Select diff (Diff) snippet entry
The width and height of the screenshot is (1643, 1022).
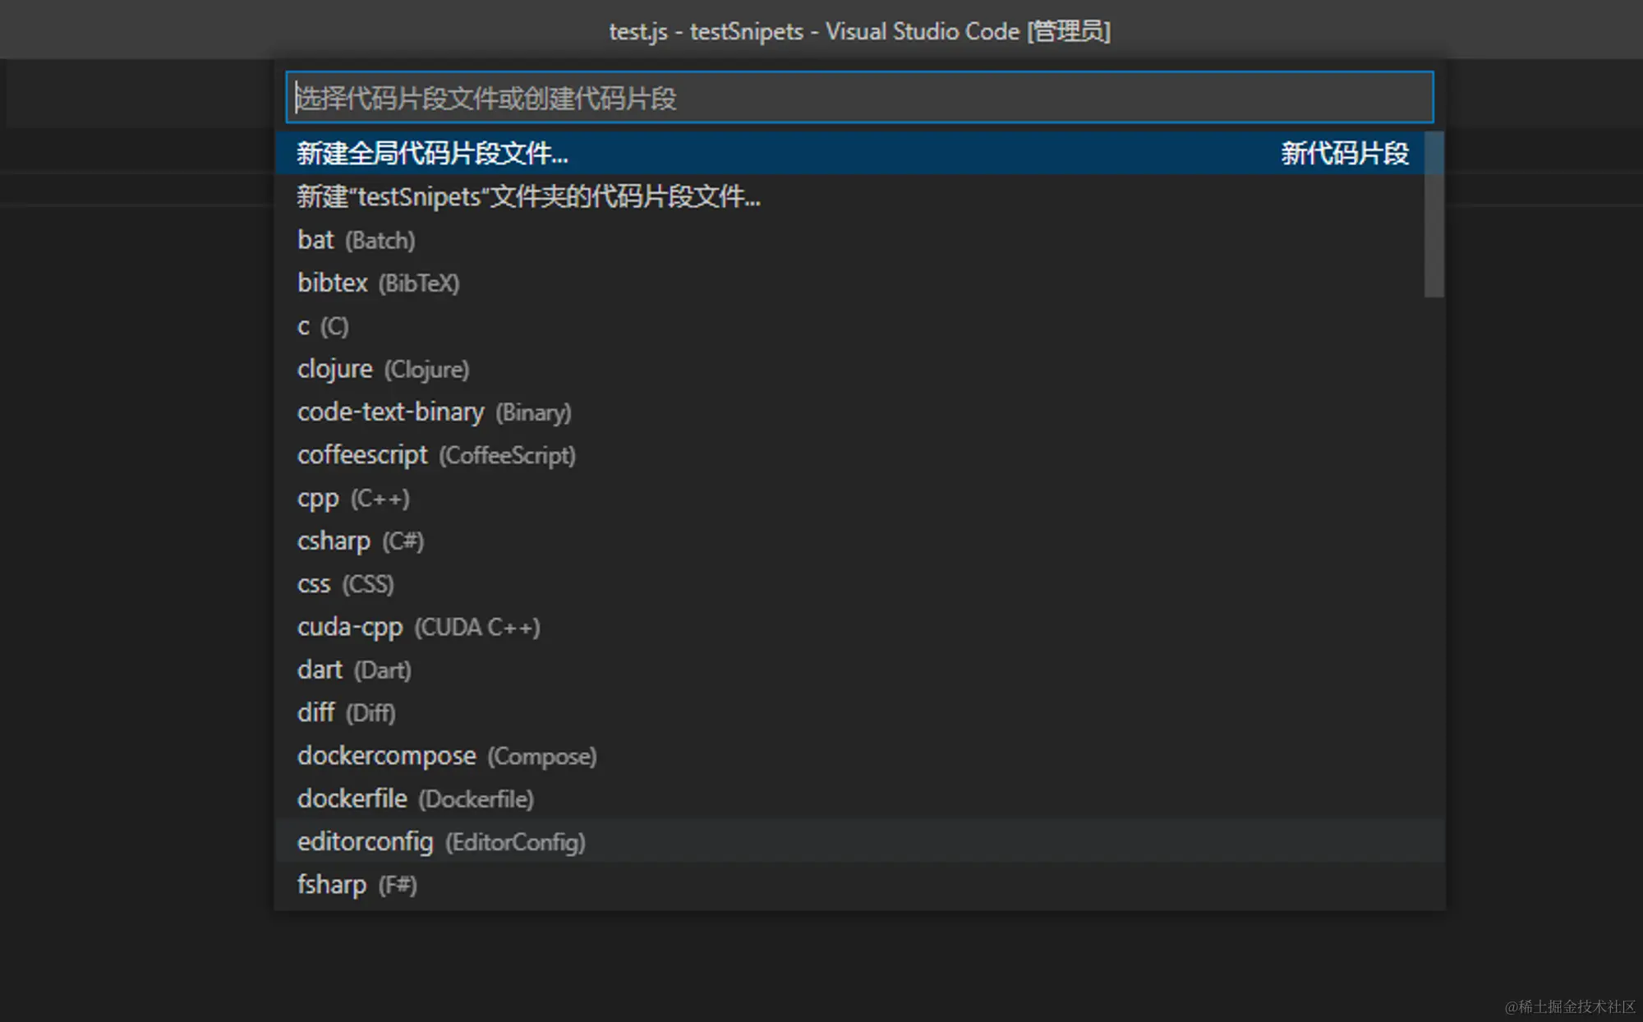pos(859,712)
